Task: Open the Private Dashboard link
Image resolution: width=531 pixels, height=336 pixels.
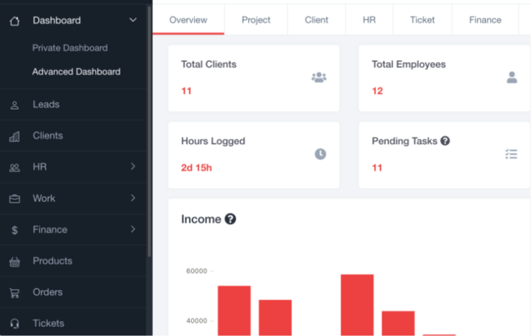Action: coord(70,48)
